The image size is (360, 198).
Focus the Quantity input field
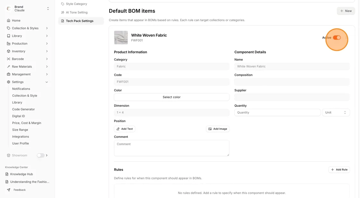point(277,112)
